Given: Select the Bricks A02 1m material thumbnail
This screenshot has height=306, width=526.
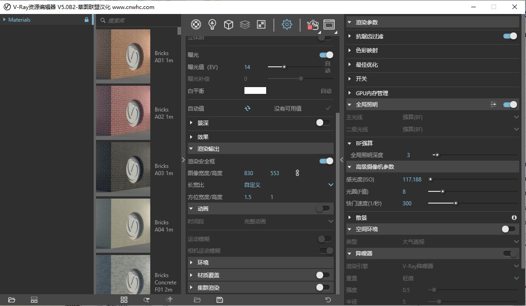Looking at the screenshot, I should [123, 111].
